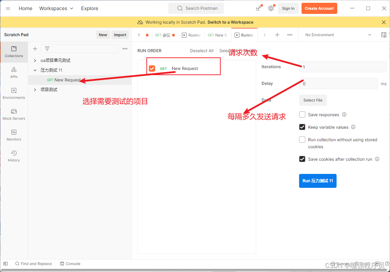Open a new tab with the plus icon

click(x=277, y=35)
